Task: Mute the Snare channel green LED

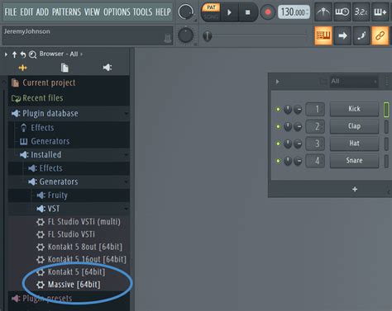Action: click(x=278, y=161)
